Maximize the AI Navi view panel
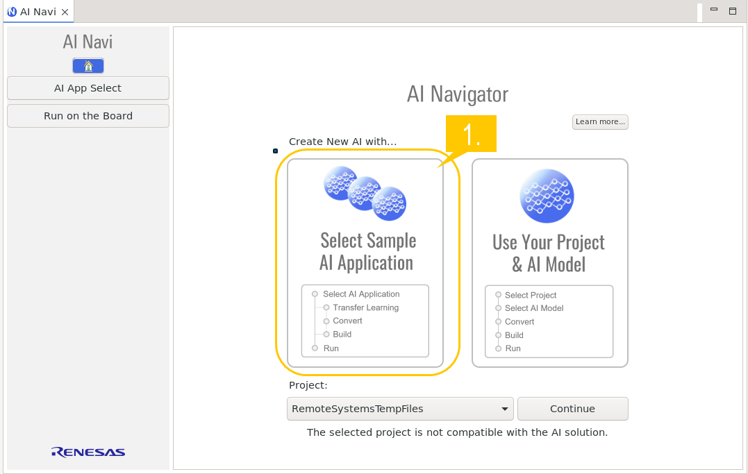748x474 pixels. 732,11
